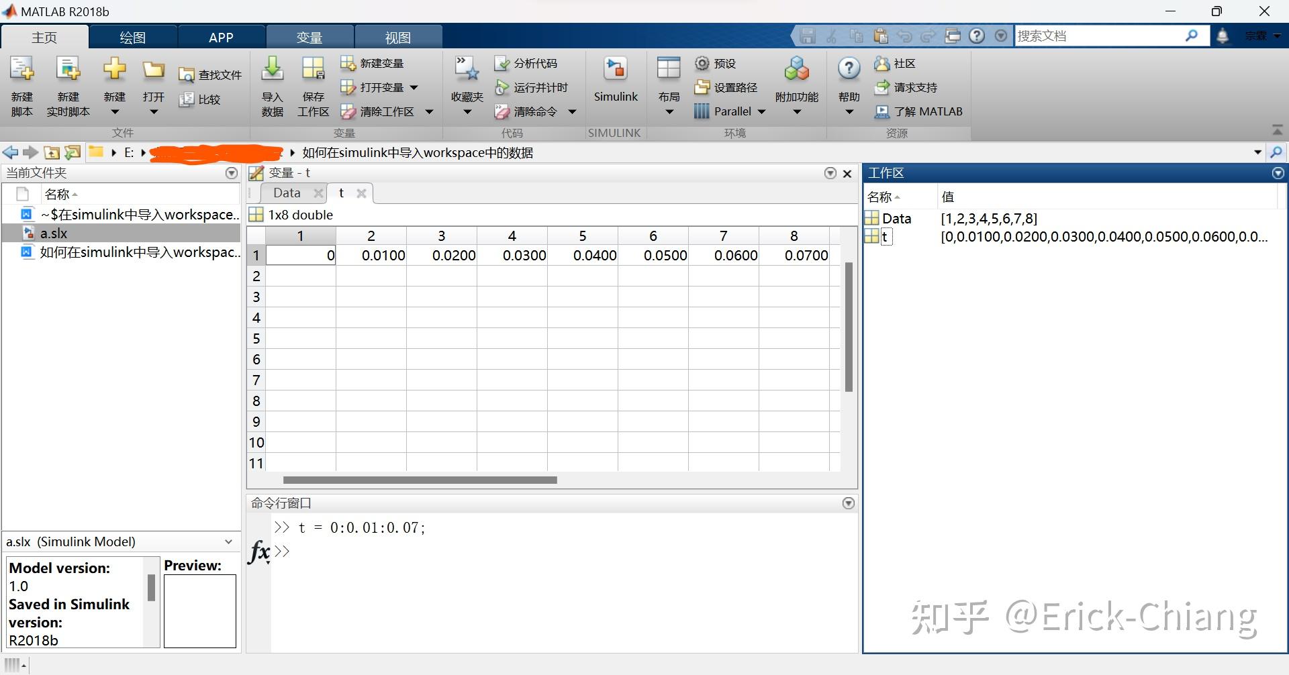Viewport: 1289px width, 675px height.
Task: Click the 附加功能 (Add-Ons) icon
Action: (x=796, y=81)
